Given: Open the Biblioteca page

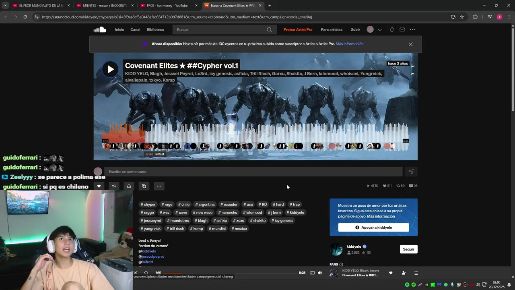Looking at the screenshot, I should click(x=155, y=29).
